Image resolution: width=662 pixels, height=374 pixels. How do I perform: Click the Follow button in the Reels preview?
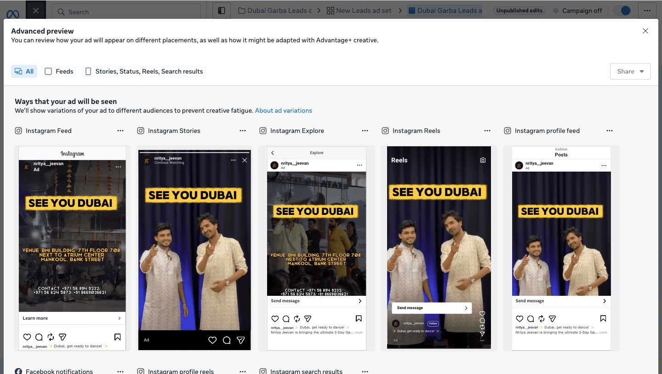pos(433,323)
